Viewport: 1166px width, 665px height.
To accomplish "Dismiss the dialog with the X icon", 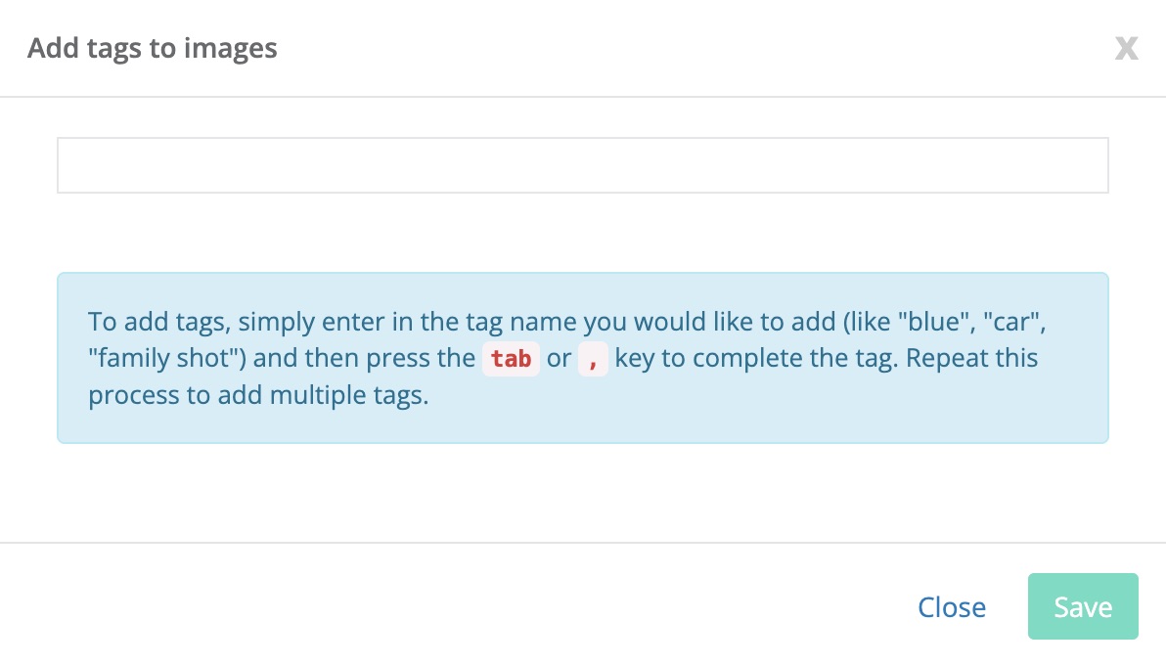I will point(1127,48).
